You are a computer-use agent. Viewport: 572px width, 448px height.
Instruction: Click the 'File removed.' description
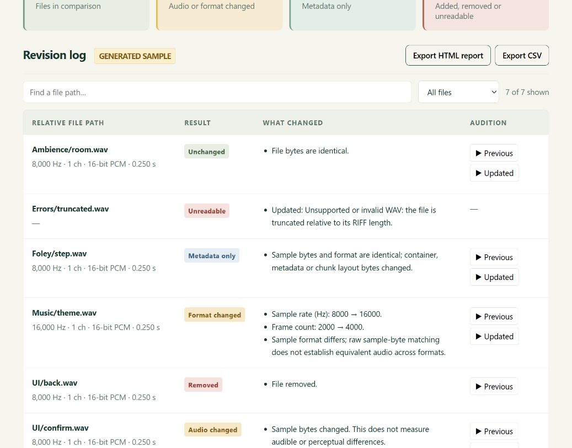295,384
